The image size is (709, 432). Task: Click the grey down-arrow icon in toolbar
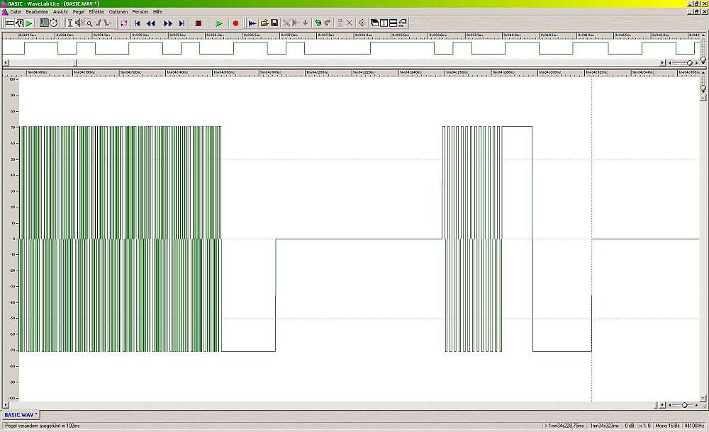305,23
